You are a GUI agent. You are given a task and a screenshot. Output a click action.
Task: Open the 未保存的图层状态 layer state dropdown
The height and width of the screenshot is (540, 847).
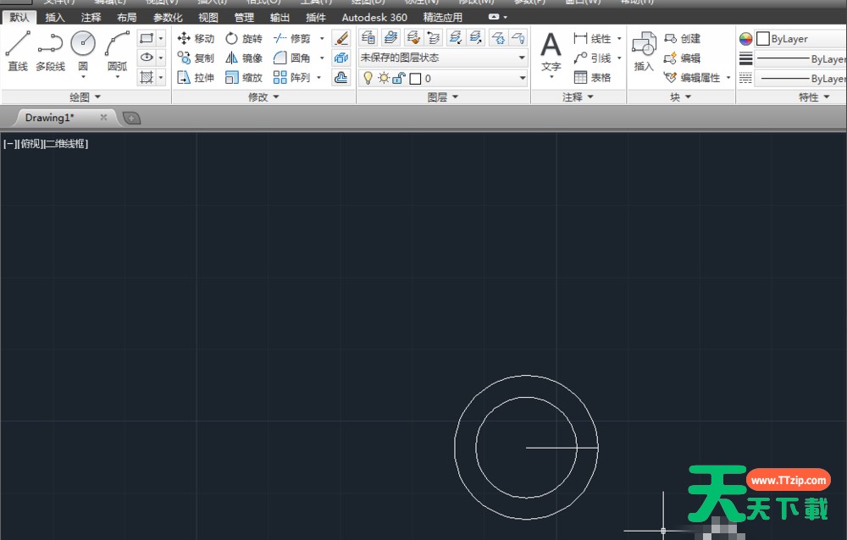443,58
